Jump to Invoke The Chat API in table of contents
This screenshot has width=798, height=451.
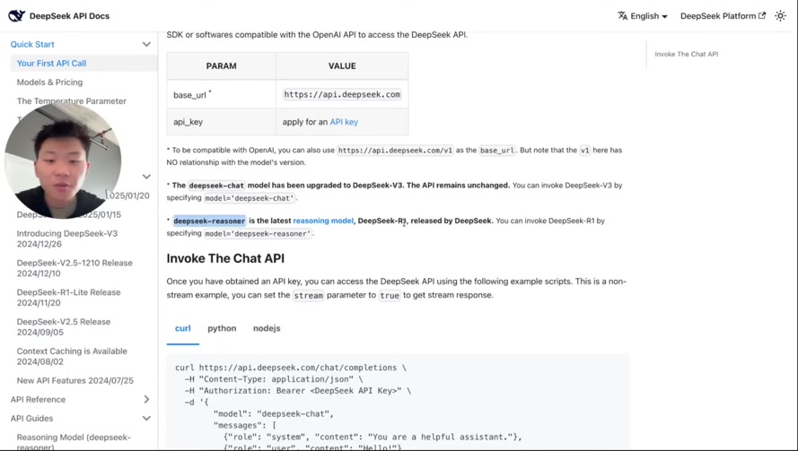pyautogui.click(x=686, y=54)
